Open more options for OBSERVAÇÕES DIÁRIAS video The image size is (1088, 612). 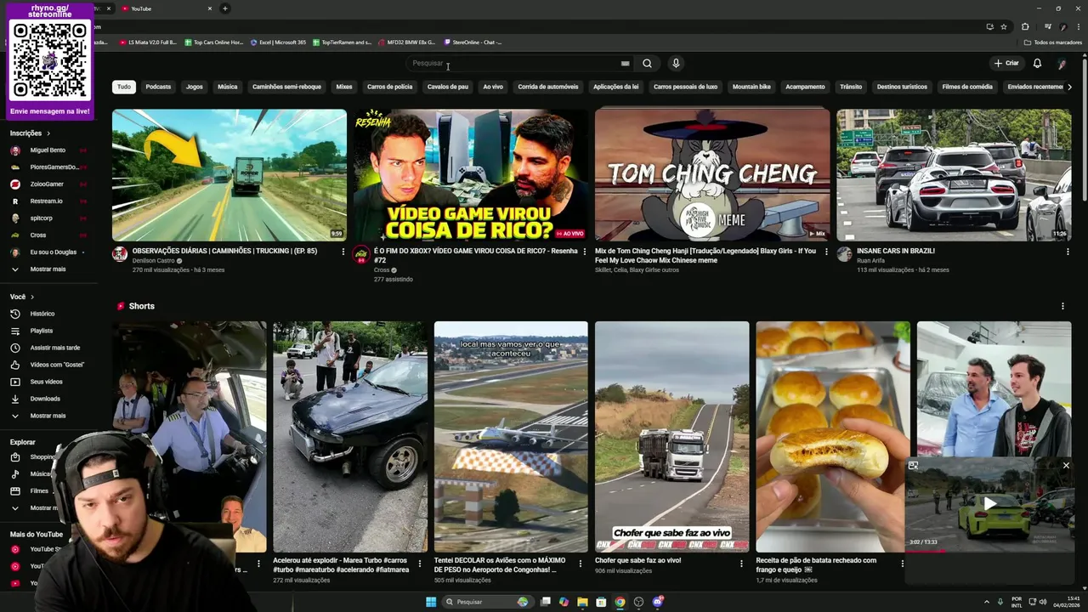(343, 252)
